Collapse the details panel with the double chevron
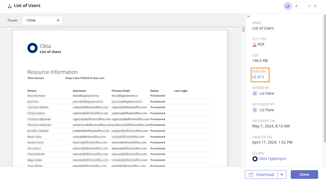The height and width of the screenshot is (181, 326). tap(248, 17)
